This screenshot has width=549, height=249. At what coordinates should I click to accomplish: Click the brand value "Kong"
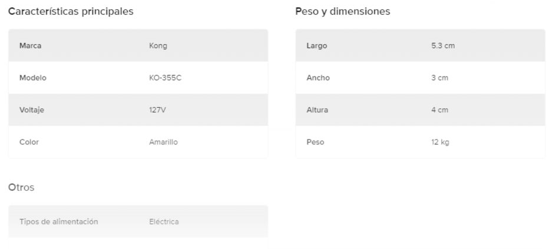[158, 46]
